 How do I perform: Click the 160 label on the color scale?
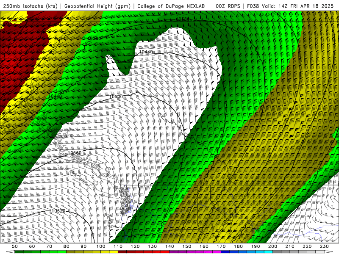[204, 246]
